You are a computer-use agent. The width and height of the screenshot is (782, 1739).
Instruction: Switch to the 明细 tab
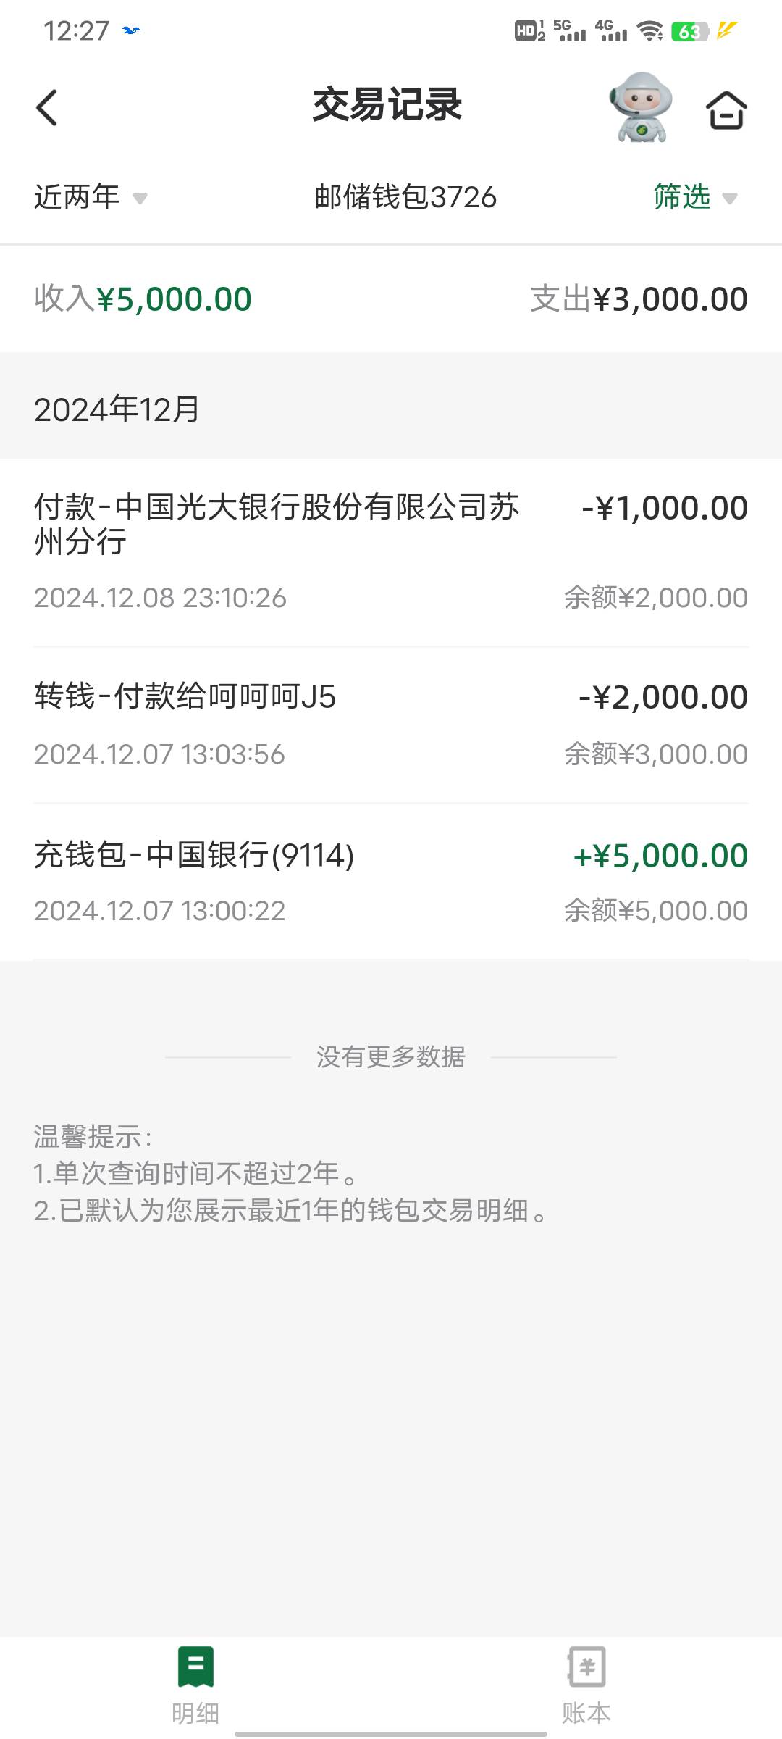(x=195, y=1711)
